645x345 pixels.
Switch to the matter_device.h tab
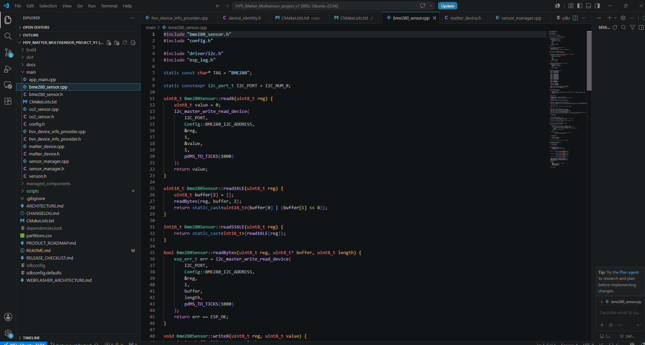coord(465,18)
